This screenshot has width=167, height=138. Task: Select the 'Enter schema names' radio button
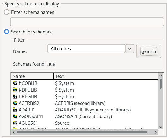[7, 12]
